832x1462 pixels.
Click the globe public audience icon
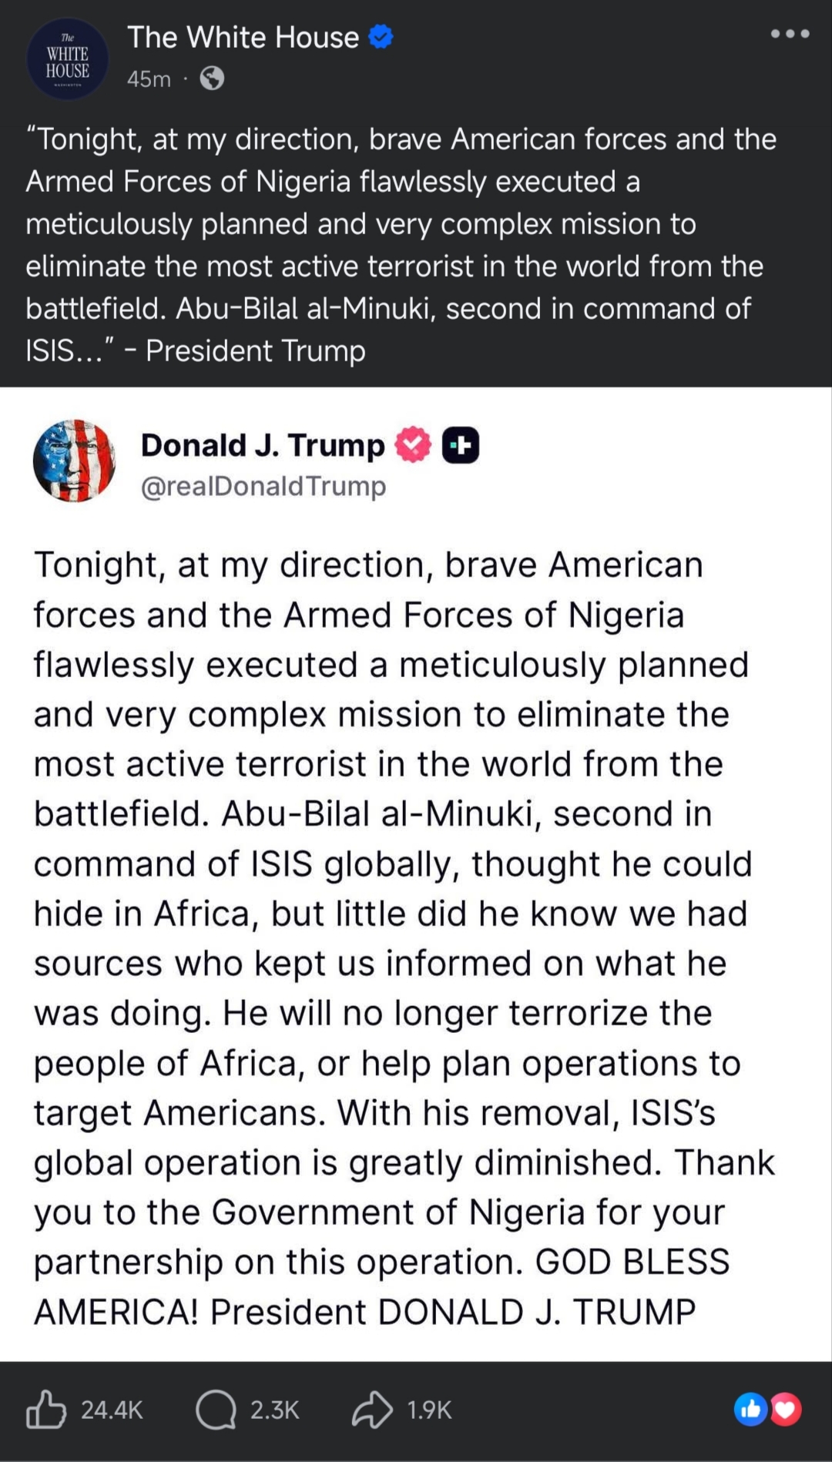pos(212,79)
